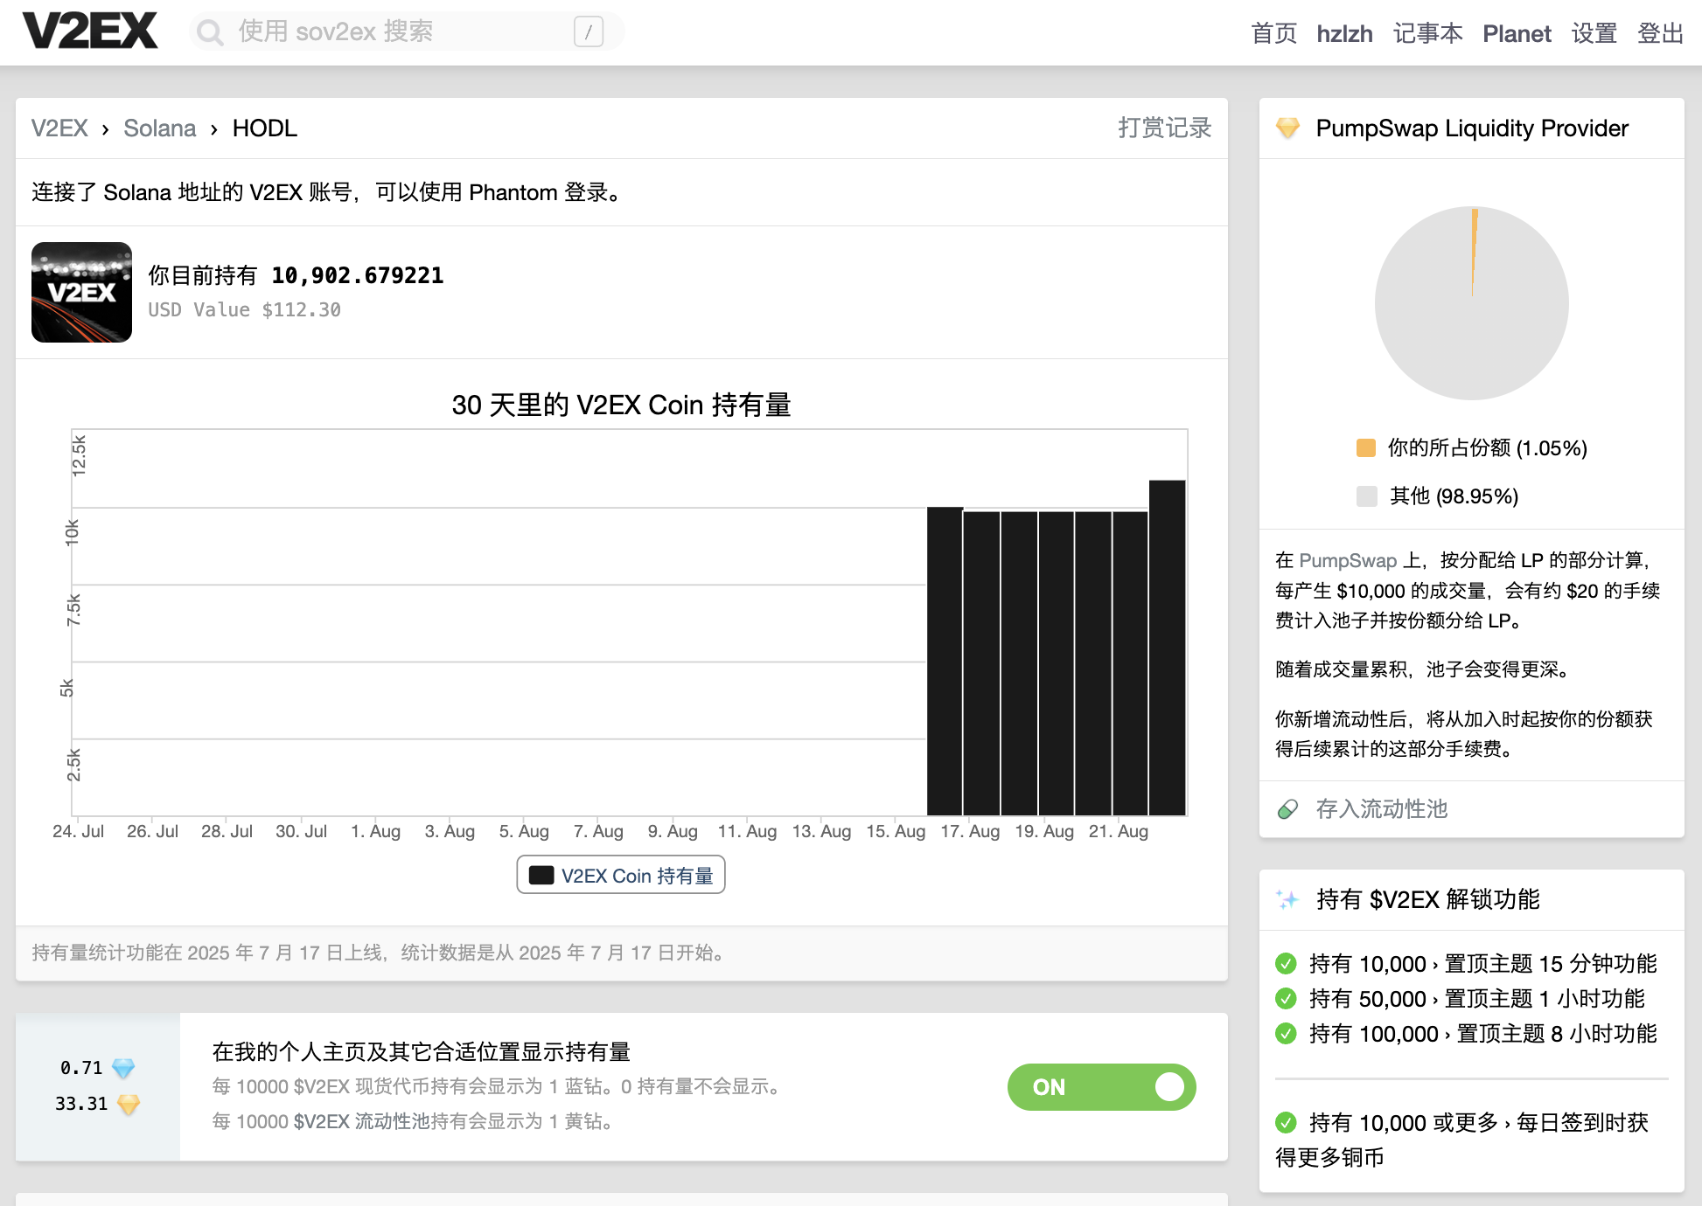Image resolution: width=1702 pixels, height=1206 pixels.
Task: Toggle V2EX Coin 持有量 legend item
Action: (x=621, y=875)
